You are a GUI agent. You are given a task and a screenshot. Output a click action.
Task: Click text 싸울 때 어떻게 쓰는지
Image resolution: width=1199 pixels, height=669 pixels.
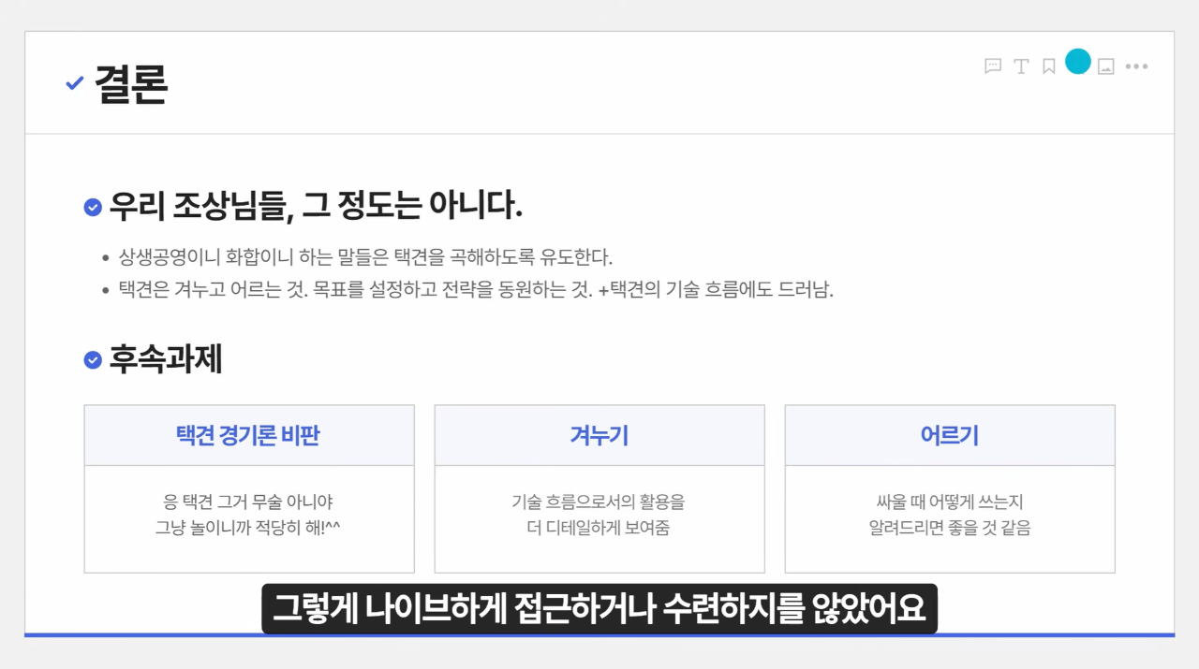tap(950, 502)
